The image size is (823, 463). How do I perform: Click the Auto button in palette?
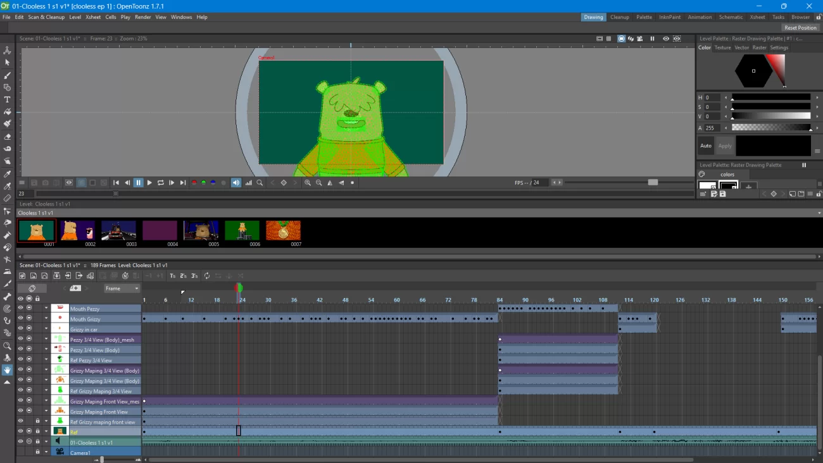(x=706, y=145)
